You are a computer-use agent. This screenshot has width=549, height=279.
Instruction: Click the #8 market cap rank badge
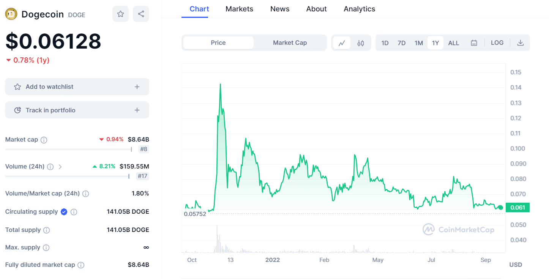click(144, 149)
